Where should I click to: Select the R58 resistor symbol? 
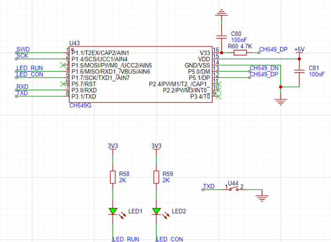(x=113, y=177)
